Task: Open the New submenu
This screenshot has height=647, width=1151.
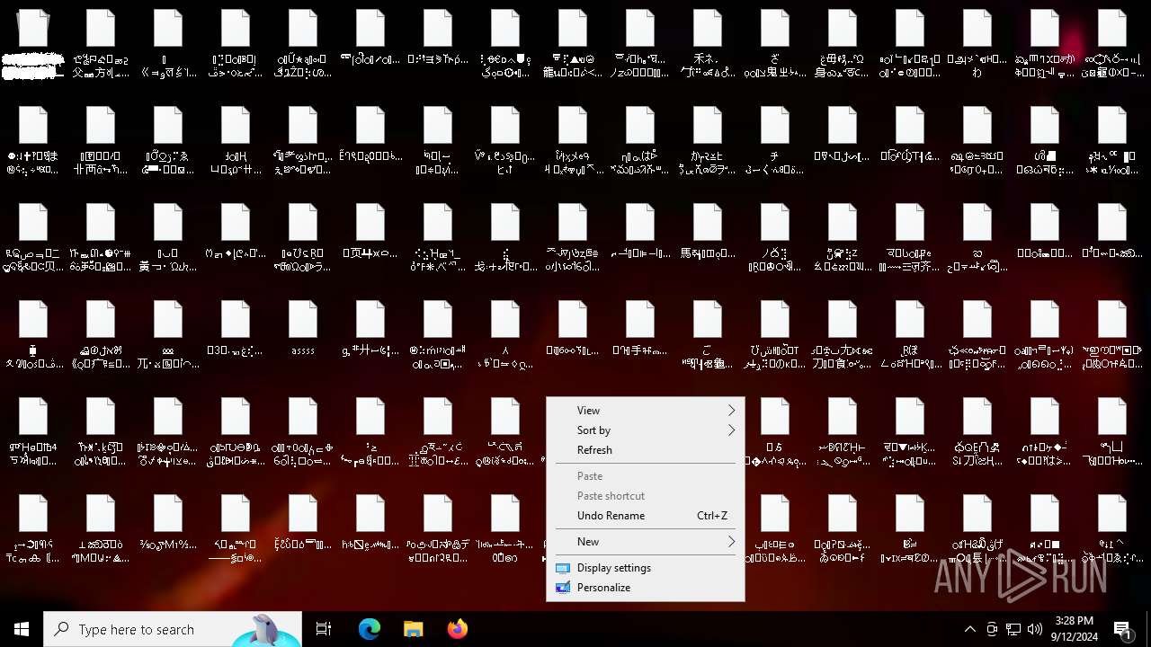Action: point(646,542)
